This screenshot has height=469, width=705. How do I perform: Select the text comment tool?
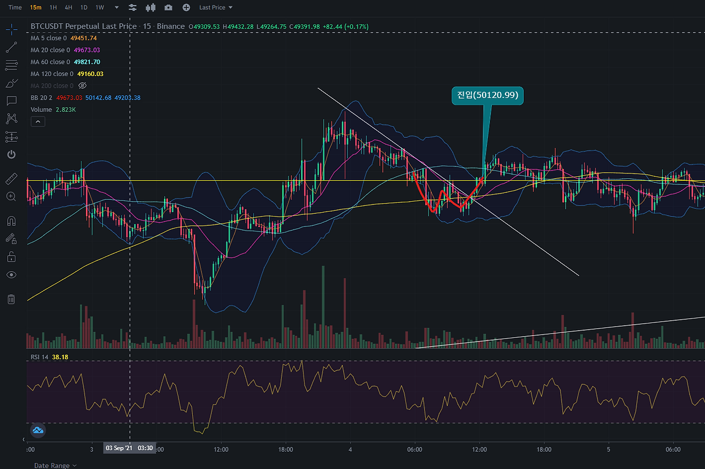click(11, 101)
